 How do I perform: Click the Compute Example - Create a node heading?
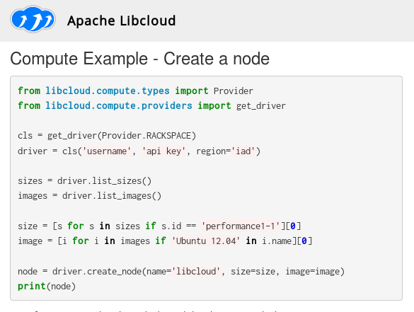tap(139, 58)
